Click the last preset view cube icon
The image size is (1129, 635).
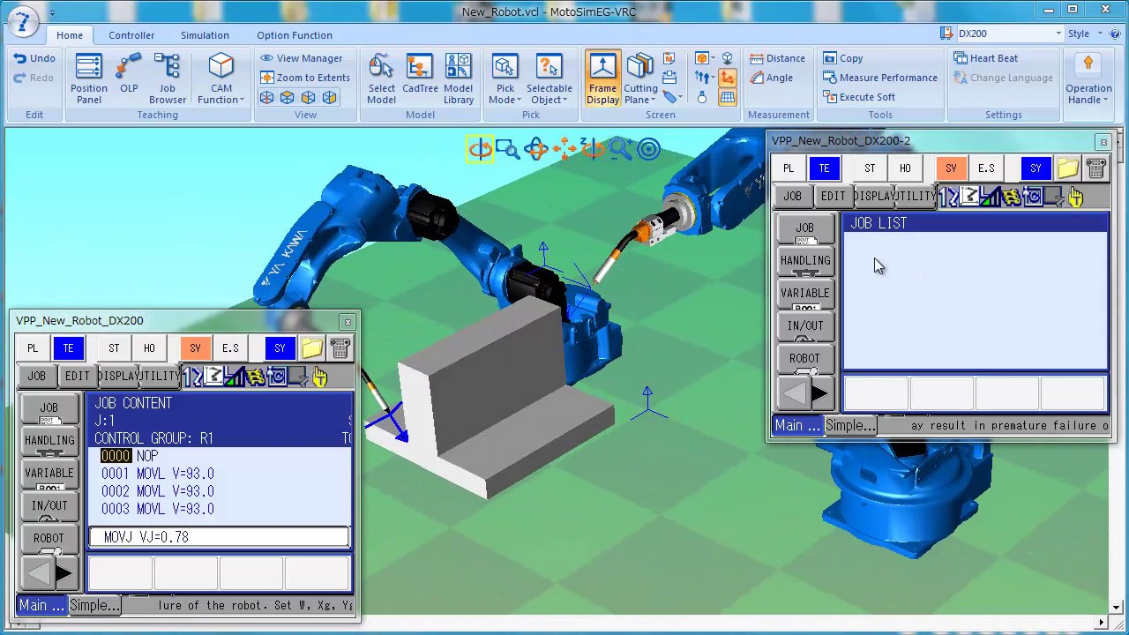click(329, 97)
